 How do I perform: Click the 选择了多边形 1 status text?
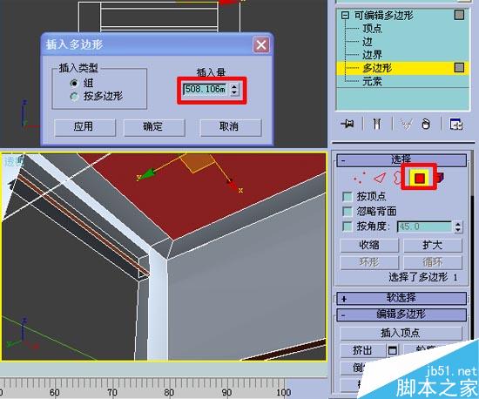click(423, 277)
